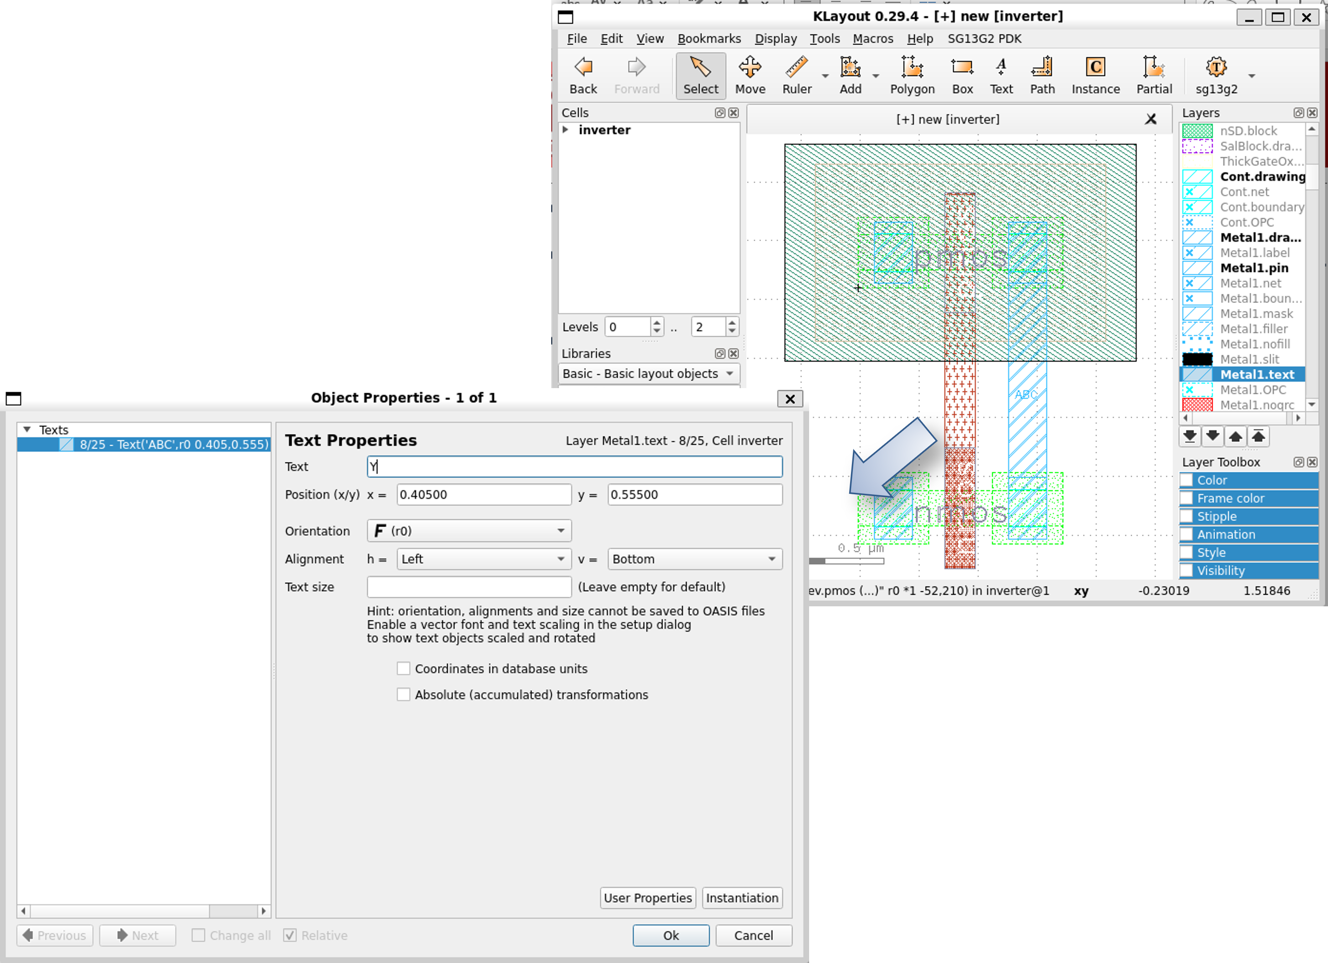Expand the inverter cell tree
The width and height of the screenshot is (1328, 963).
566,130
